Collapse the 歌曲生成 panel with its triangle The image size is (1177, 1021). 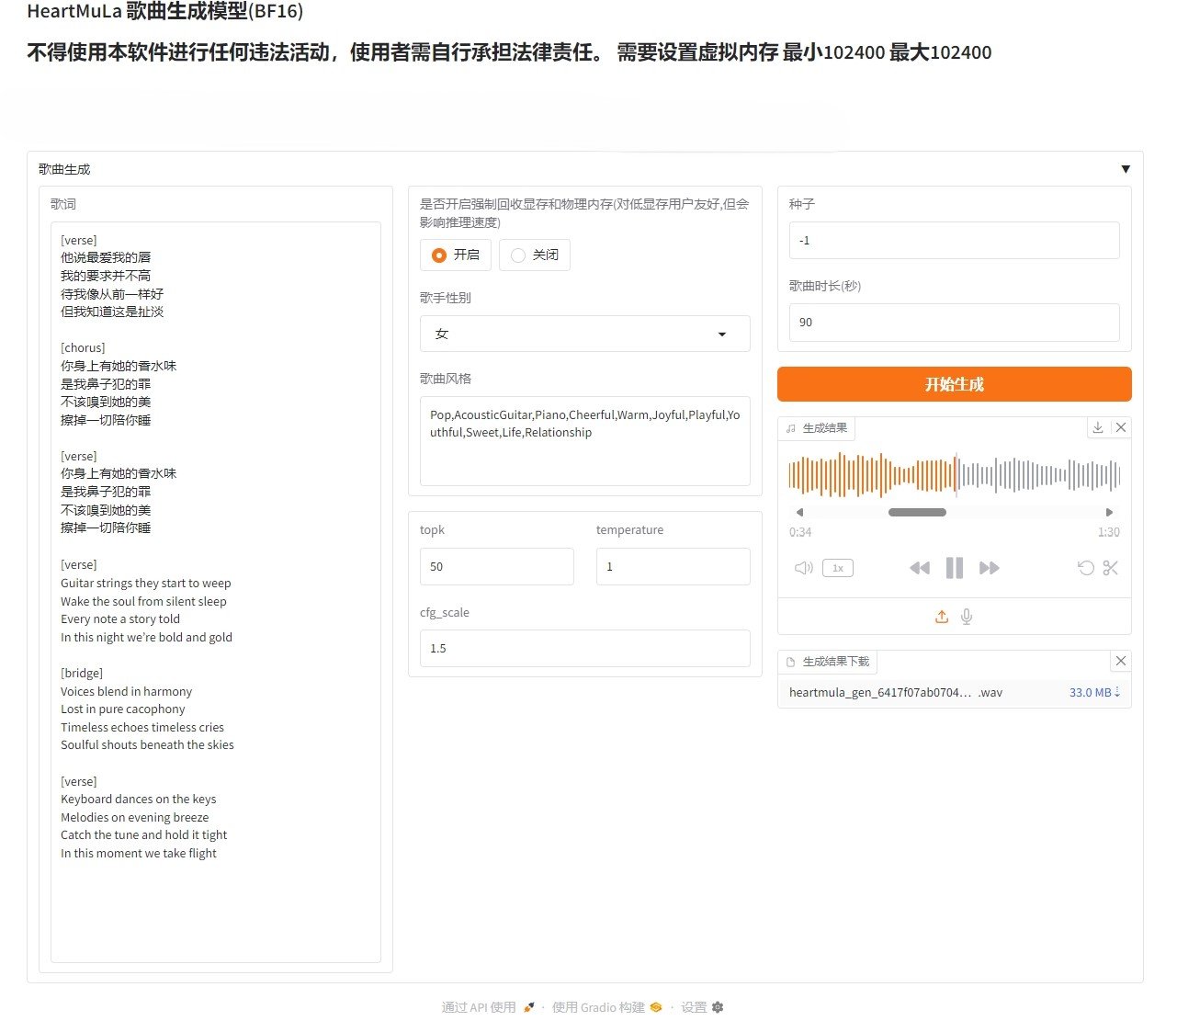coord(1126,168)
